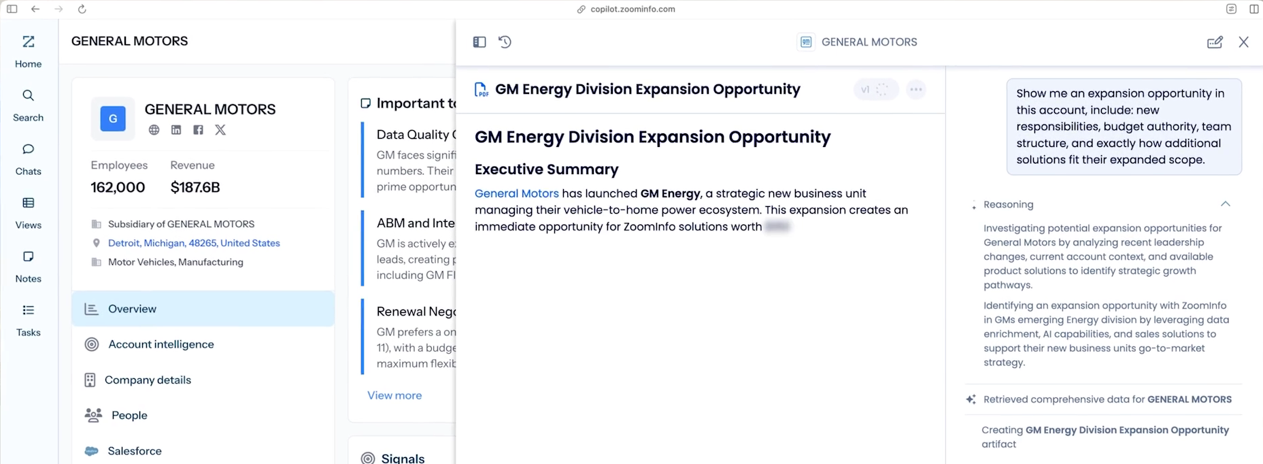Screen dimensions: 1263x464
Task: Select the Overview menu item
Action: [203, 309]
